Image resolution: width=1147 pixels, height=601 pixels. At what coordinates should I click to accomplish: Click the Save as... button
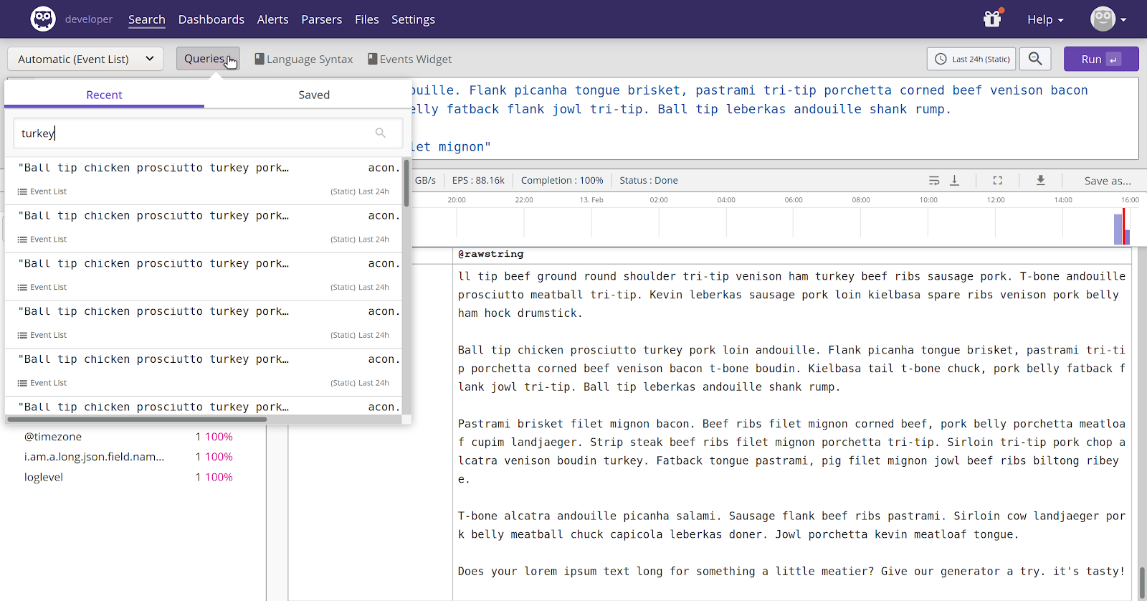[x=1108, y=181]
